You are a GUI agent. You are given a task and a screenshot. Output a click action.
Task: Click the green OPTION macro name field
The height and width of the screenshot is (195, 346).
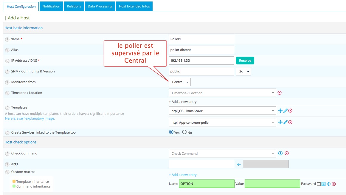click(x=207, y=184)
